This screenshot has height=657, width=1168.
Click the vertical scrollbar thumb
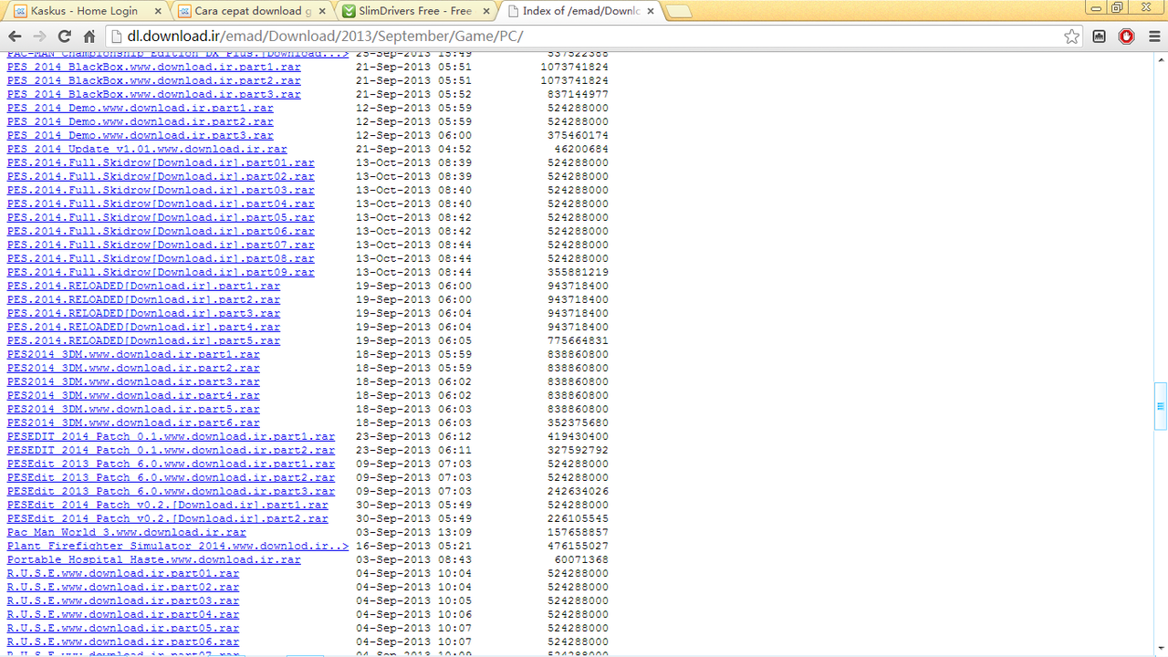coord(1161,406)
